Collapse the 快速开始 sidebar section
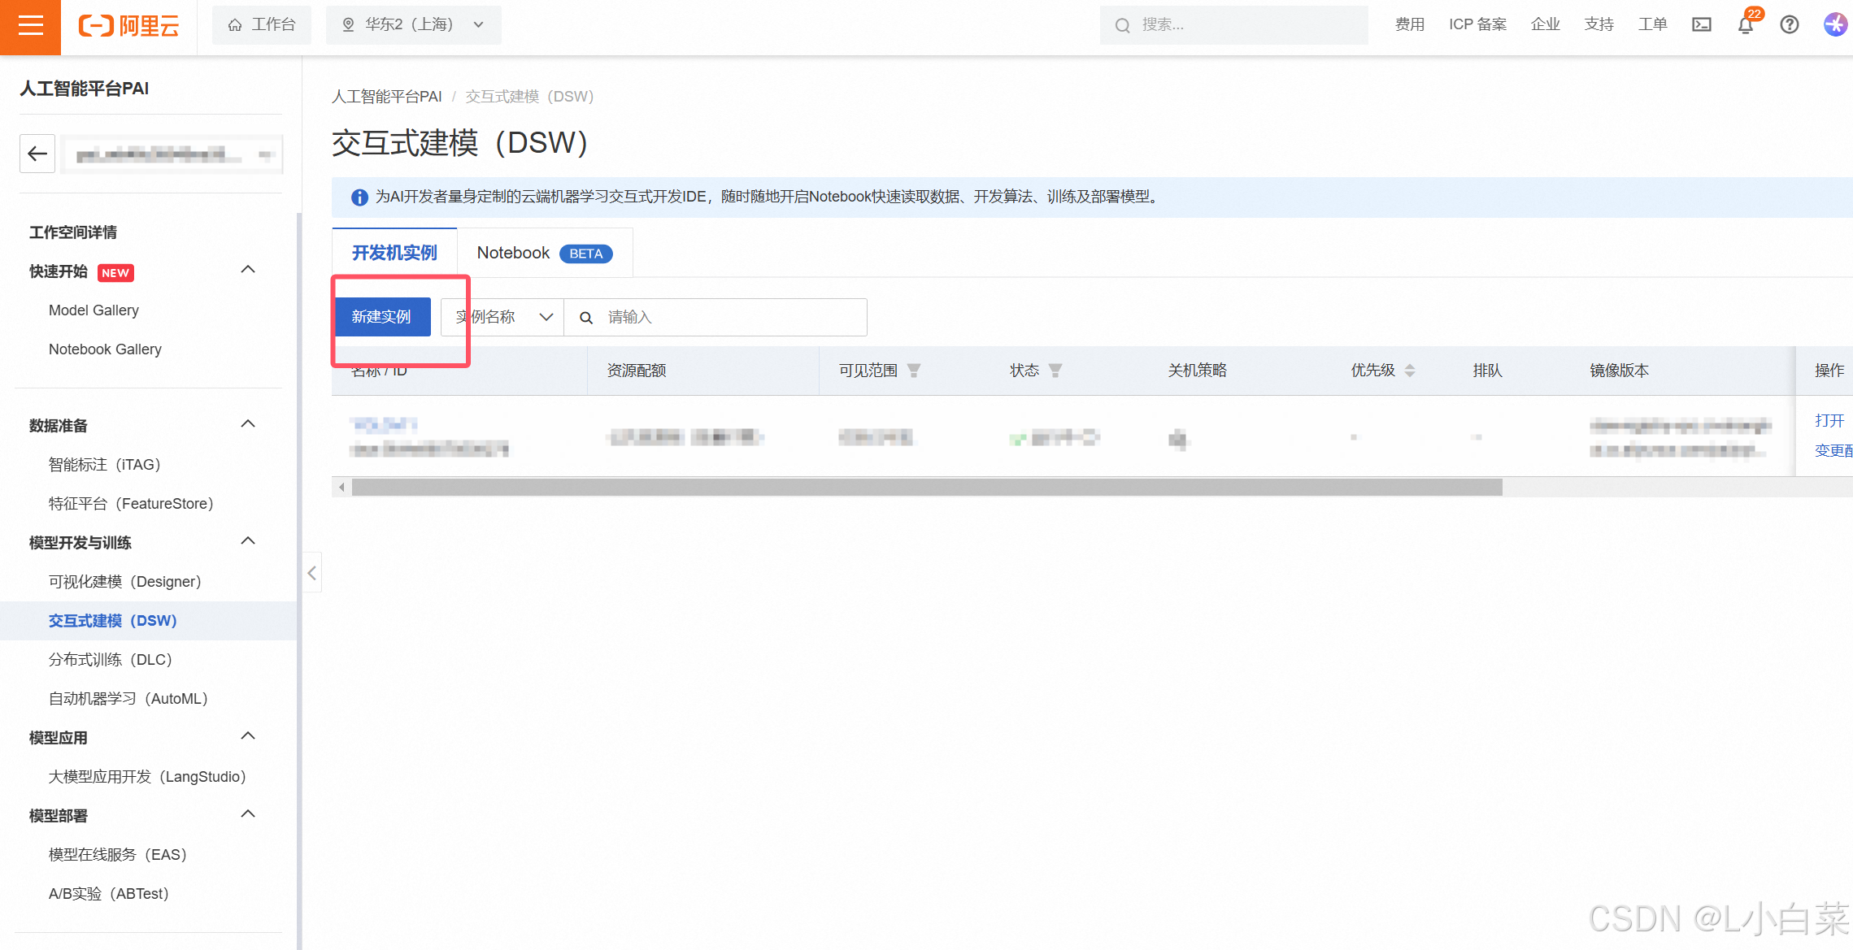Screen dimensions: 1853x950 tap(248, 270)
